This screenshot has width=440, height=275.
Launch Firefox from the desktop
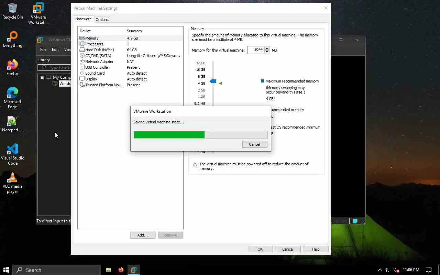(13, 67)
